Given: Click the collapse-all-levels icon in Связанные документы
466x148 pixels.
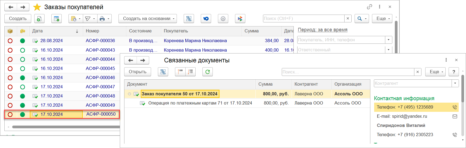Looking at the screenshot, I should pos(180,72).
